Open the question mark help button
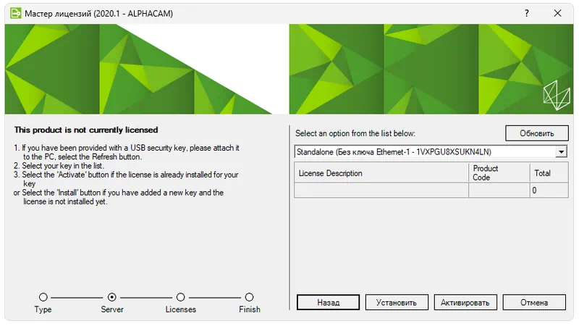579x326 pixels. (x=527, y=13)
